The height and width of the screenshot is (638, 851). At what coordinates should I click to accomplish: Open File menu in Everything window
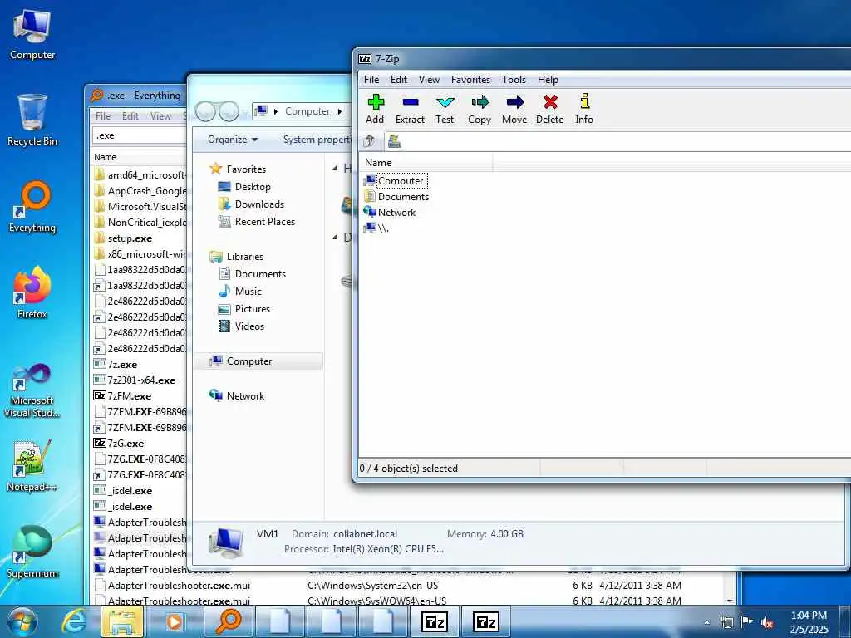click(103, 116)
